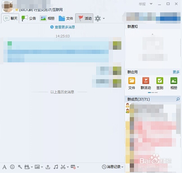Click 举报 report button
Viewport: 182px width, 173px height.
pyautogui.click(x=142, y=4)
